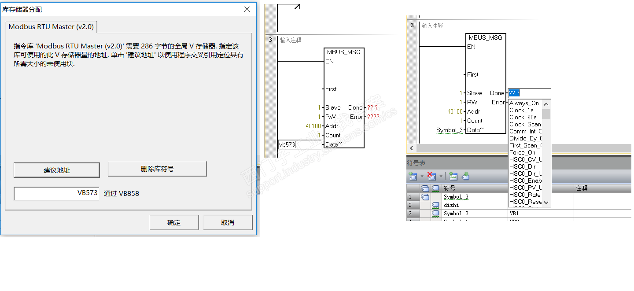
Task: Click the VB1 address cell
Action: pyautogui.click(x=541, y=214)
